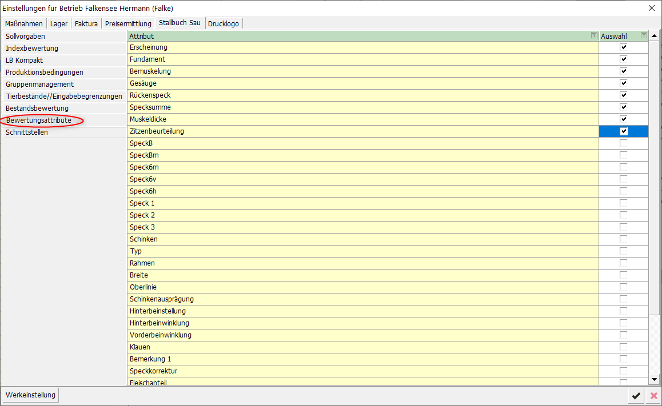662x406 pixels.
Task: Select Schnittstellen in the left panel
Action: coord(27,132)
